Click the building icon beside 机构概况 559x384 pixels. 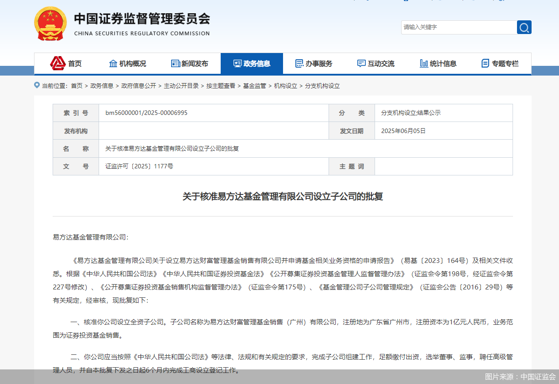coord(113,64)
